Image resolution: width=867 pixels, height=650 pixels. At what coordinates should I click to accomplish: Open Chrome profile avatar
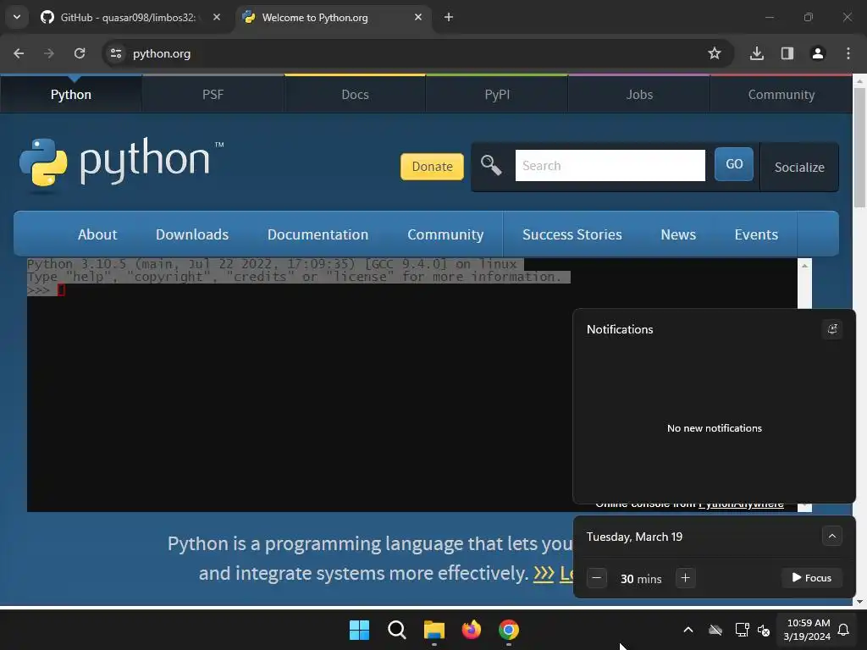[x=818, y=53]
